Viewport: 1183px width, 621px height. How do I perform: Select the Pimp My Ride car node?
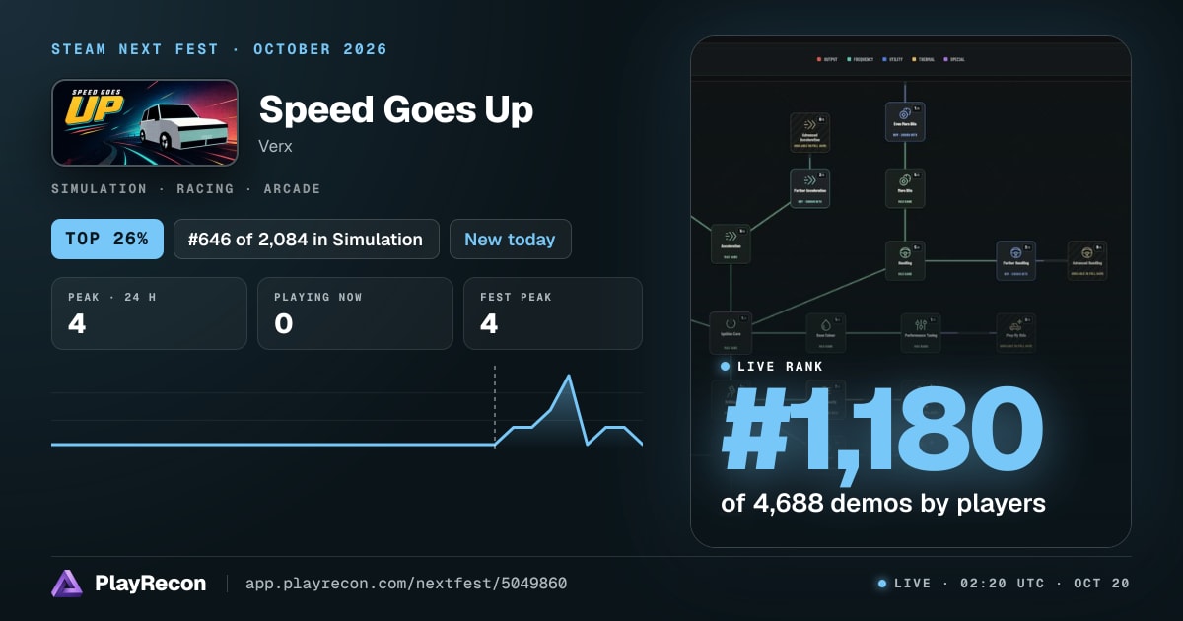(x=1015, y=333)
